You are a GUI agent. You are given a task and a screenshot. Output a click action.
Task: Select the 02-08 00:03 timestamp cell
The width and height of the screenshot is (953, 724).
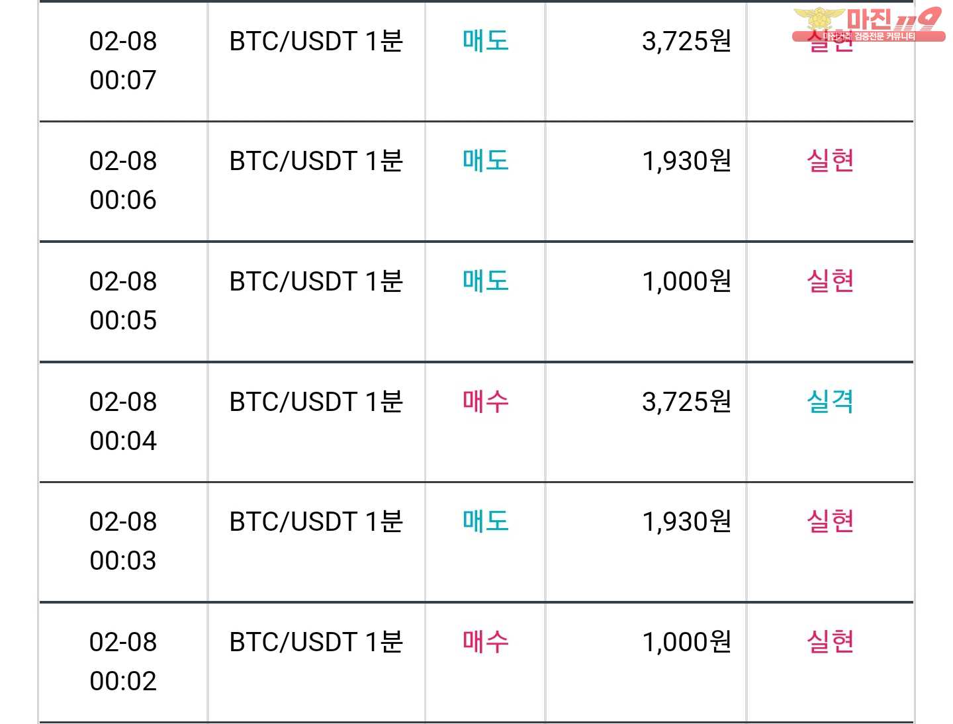(123, 541)
